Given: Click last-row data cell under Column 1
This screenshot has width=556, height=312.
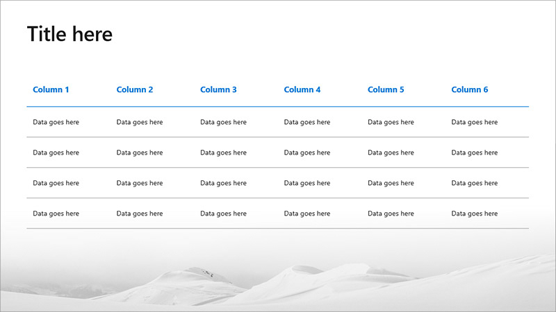Looking at the screenshot, I should [x=56, y=214].
